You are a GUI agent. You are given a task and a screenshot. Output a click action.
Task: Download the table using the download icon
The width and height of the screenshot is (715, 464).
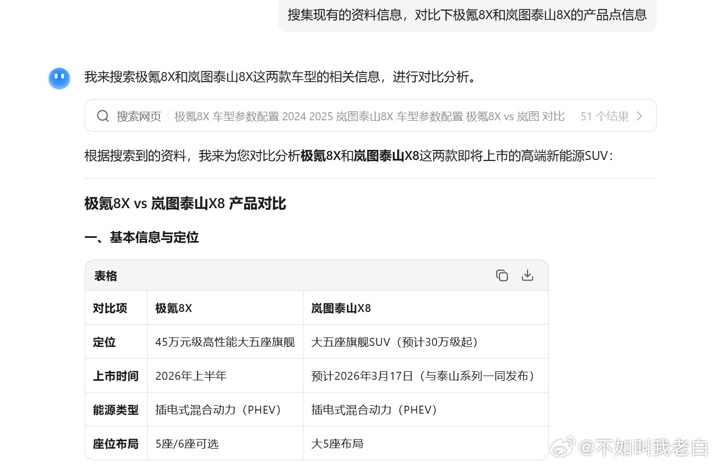click(528, 275)
